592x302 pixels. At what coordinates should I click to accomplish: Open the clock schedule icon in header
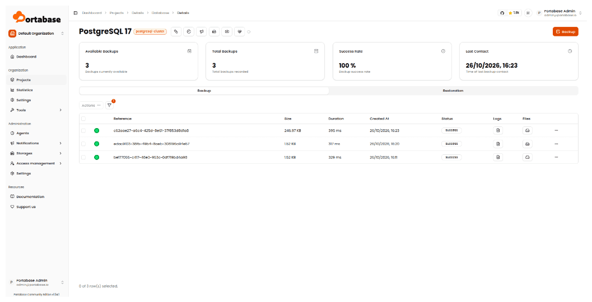pyautogui.click(x=189, y=32)
